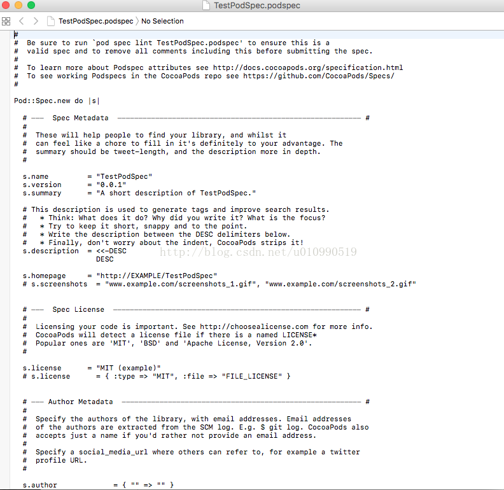Place cursor in Pod::Spec.new do line
The image size is (504, 490).
[57, 101]
